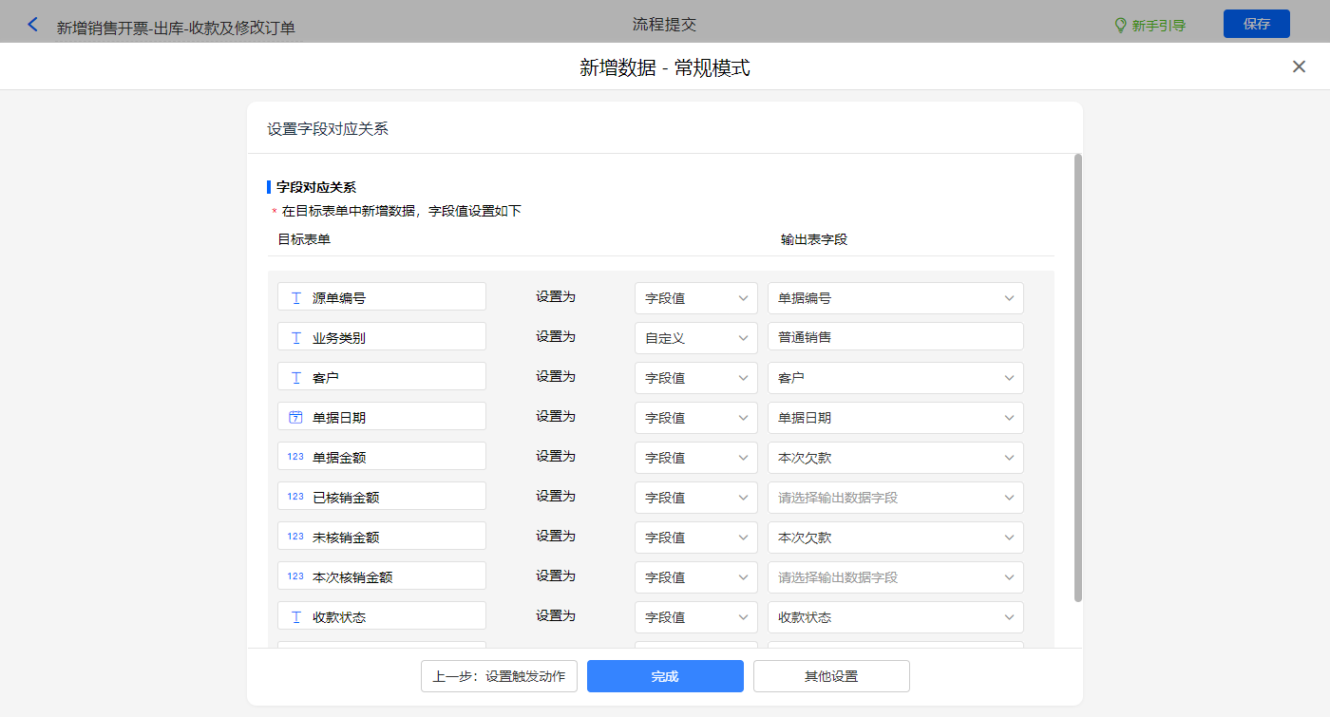The image size is (1330, 717).
Task: Select output field for 已核销金额 row
Action: click(895, 498)
